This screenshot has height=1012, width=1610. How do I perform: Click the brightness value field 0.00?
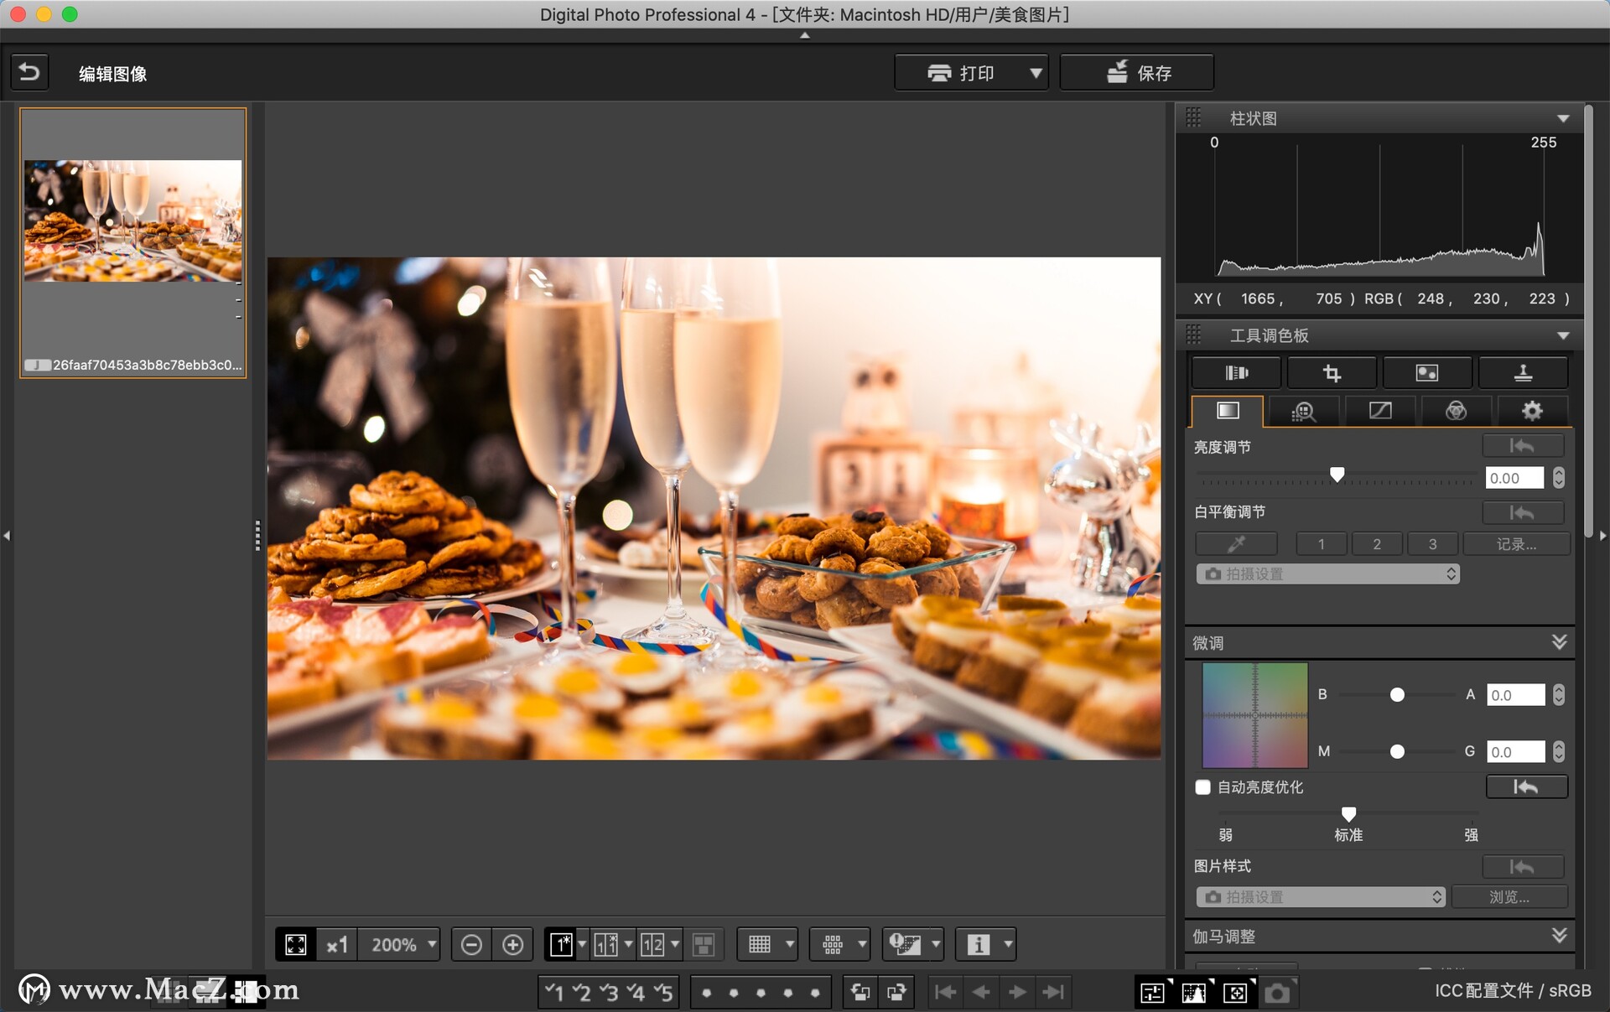[1514, 478]
